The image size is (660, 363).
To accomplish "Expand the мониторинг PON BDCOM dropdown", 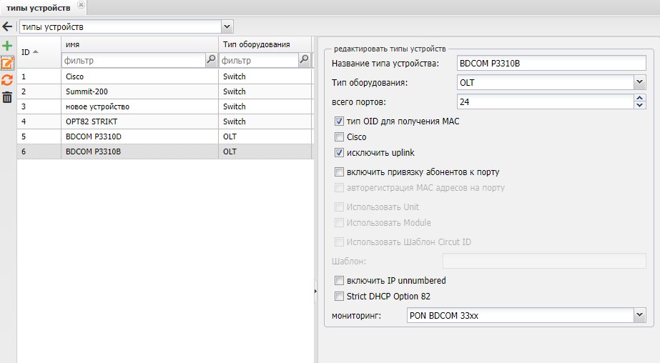I will pos(640,315).
